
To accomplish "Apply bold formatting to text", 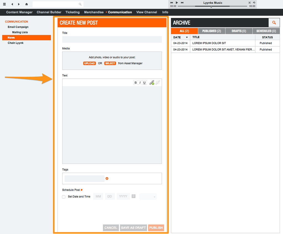I will pyautogui.click(x=135, y=82).
